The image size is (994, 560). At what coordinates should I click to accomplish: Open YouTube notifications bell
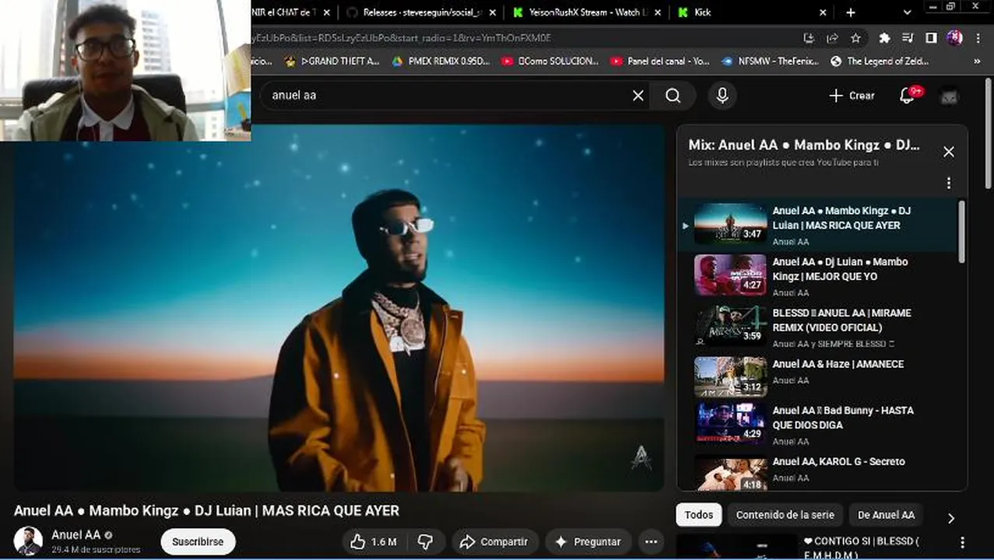908,96
